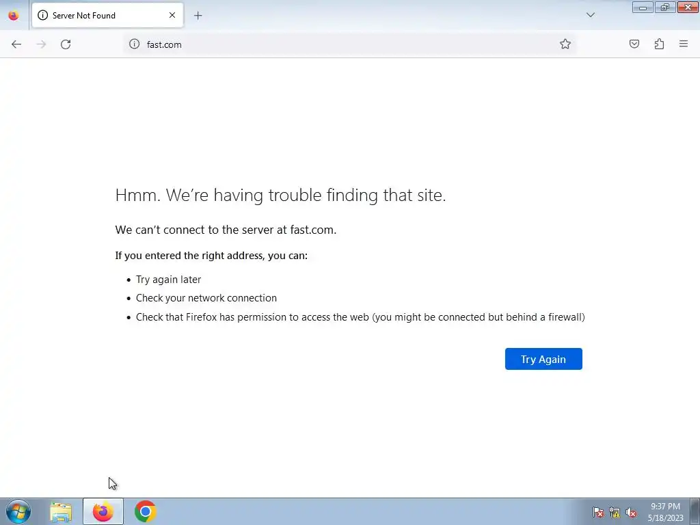Screen dimensions: 700x525
Task: Open the Save to Pocket icon
Action: tap(634, 44)
